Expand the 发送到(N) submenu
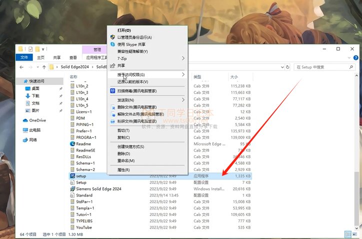The height and width of the screenshot is (239, 362). 183,100
